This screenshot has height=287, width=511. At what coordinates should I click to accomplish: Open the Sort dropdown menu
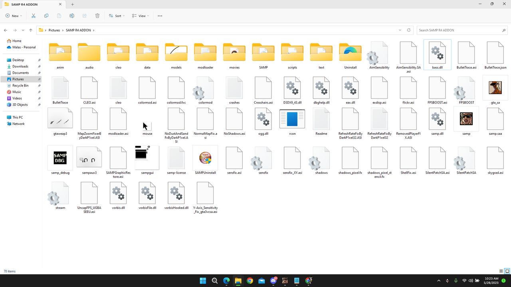point(117,16)
